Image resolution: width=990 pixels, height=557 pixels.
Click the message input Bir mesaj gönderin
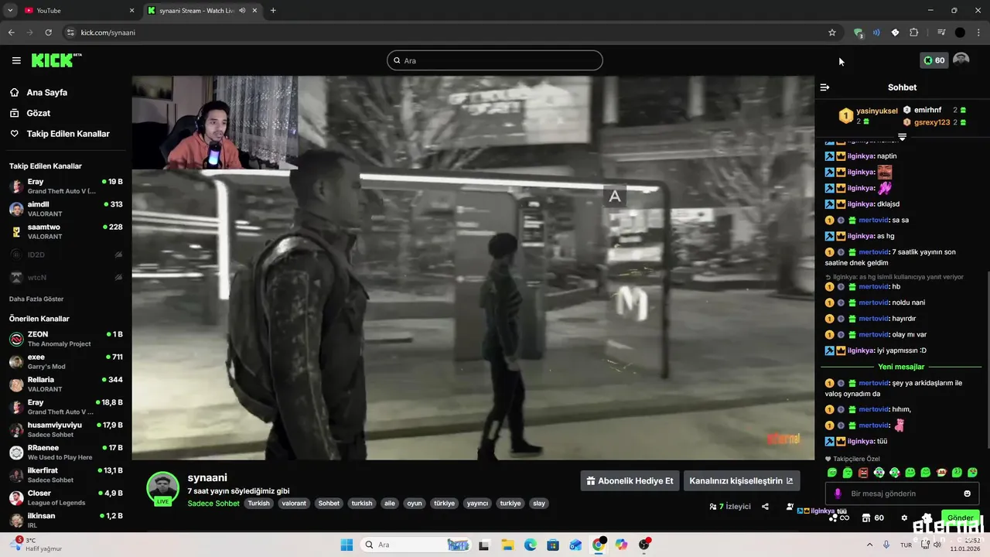click(x=901, y=494)
